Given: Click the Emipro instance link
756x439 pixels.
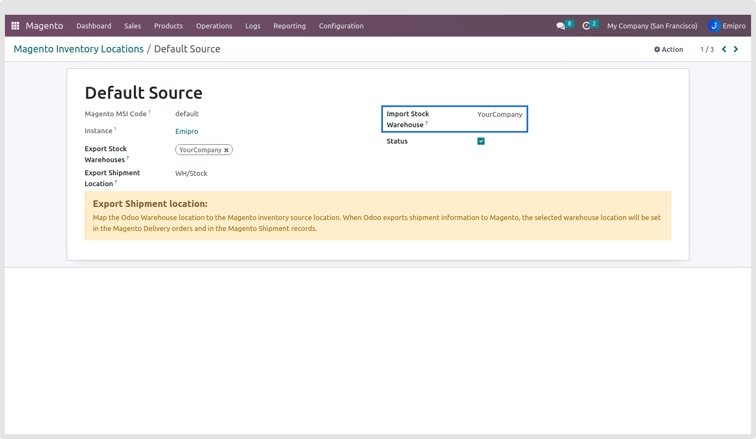Looking at the screenshot, I should [x=187, y=132].
